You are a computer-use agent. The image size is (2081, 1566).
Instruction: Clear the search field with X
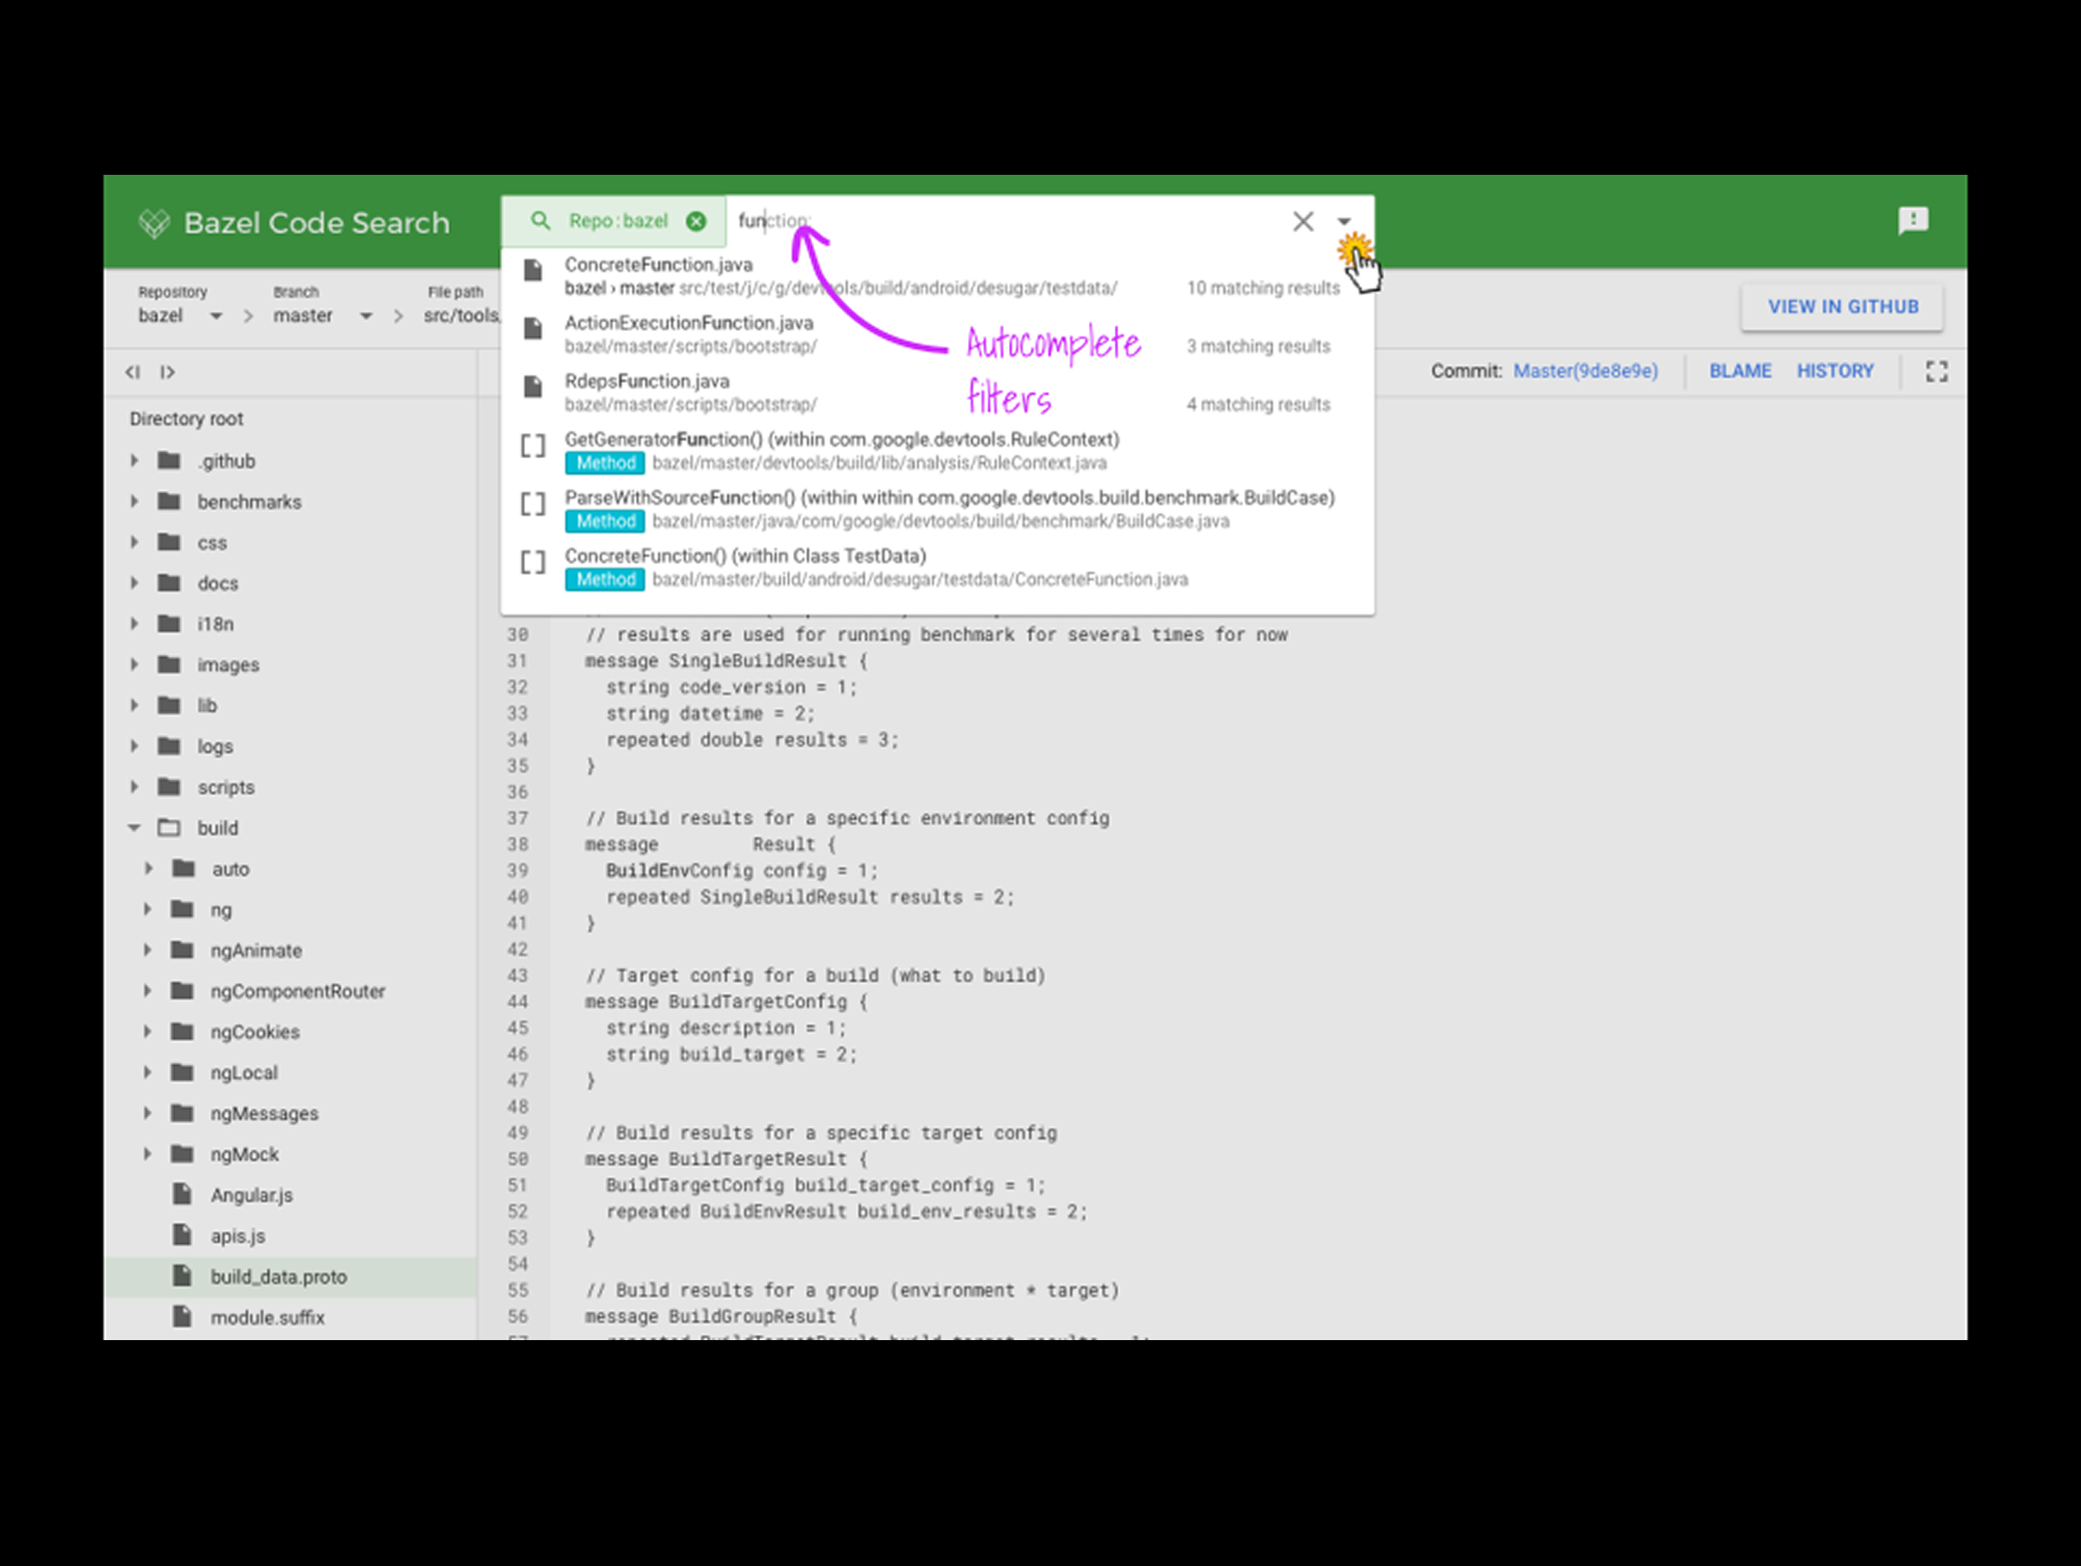[x=1303, y=221]
